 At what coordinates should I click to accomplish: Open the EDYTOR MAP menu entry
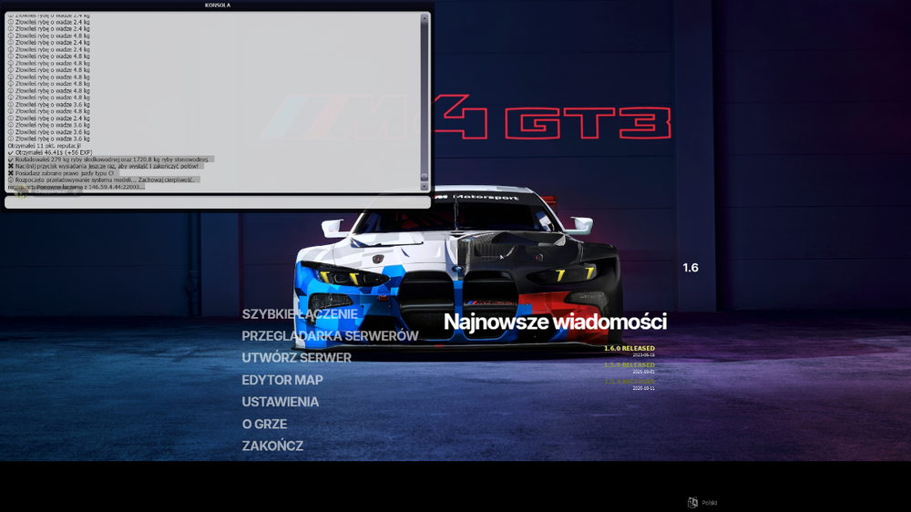click(x=282, y=380)
